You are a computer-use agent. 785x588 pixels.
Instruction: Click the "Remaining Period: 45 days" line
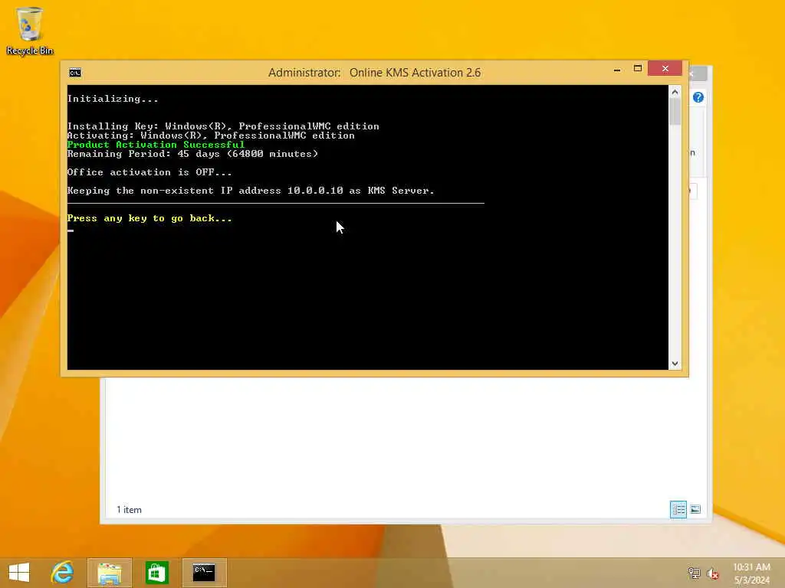(x=192, y=153)
